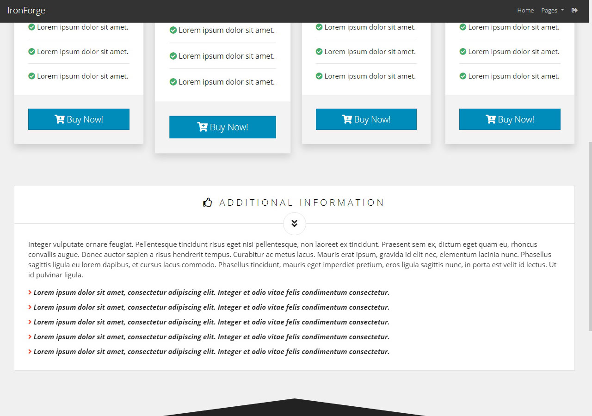Click the red chevron of last bullet
This screenshot has height=416, width=592.
coord(30,352)
